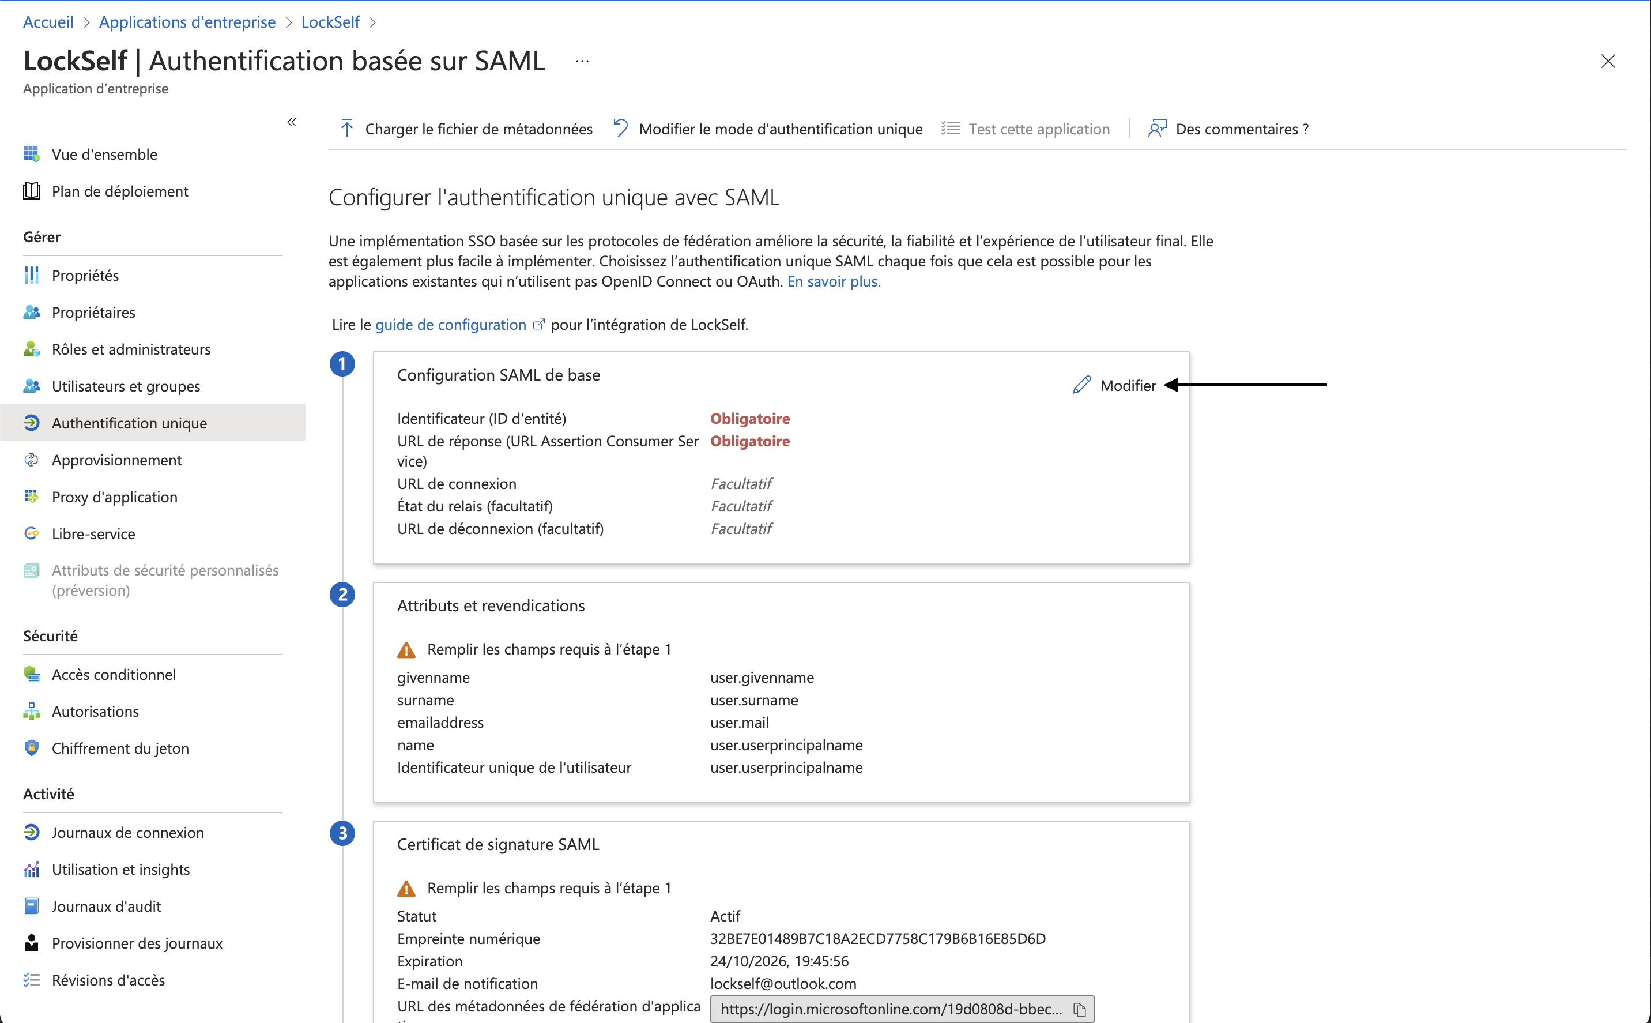Click the En savoir plus link
The height and width of the screenshot is (1023, 1651).
point(833,281)
